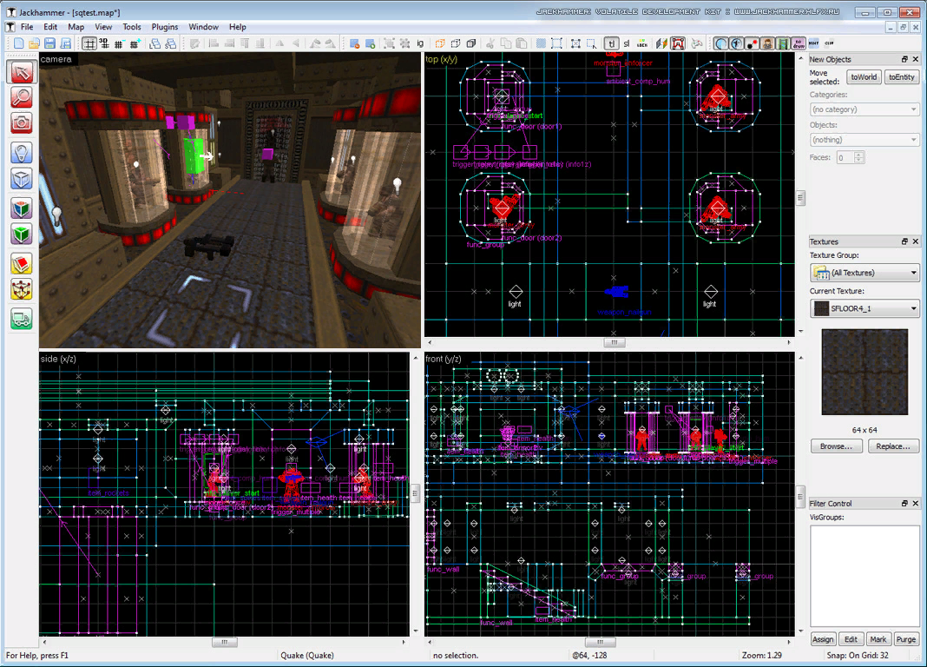Image resolution: width=927 pixels, height=667 pixels.
Task: Open the File menu
Action: (x=27, y=27)
